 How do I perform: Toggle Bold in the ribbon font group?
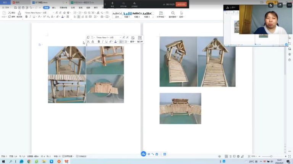tap(26, 17)
